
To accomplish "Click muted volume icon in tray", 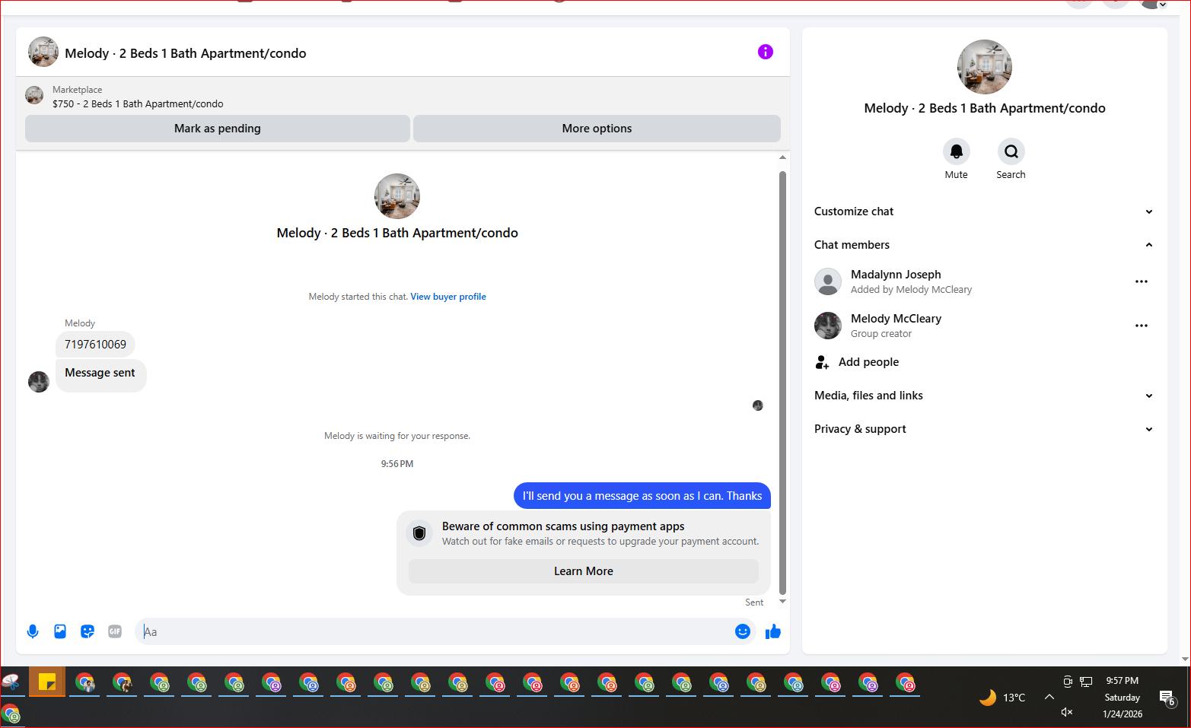I will point(1067,712).
